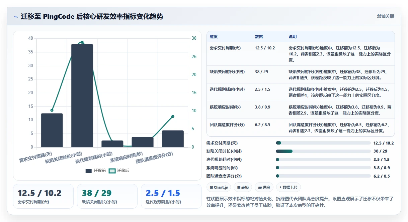Select table row 团队满意度评分(分)
Viewport: 408px width, 222px height.
coord(301,128)
